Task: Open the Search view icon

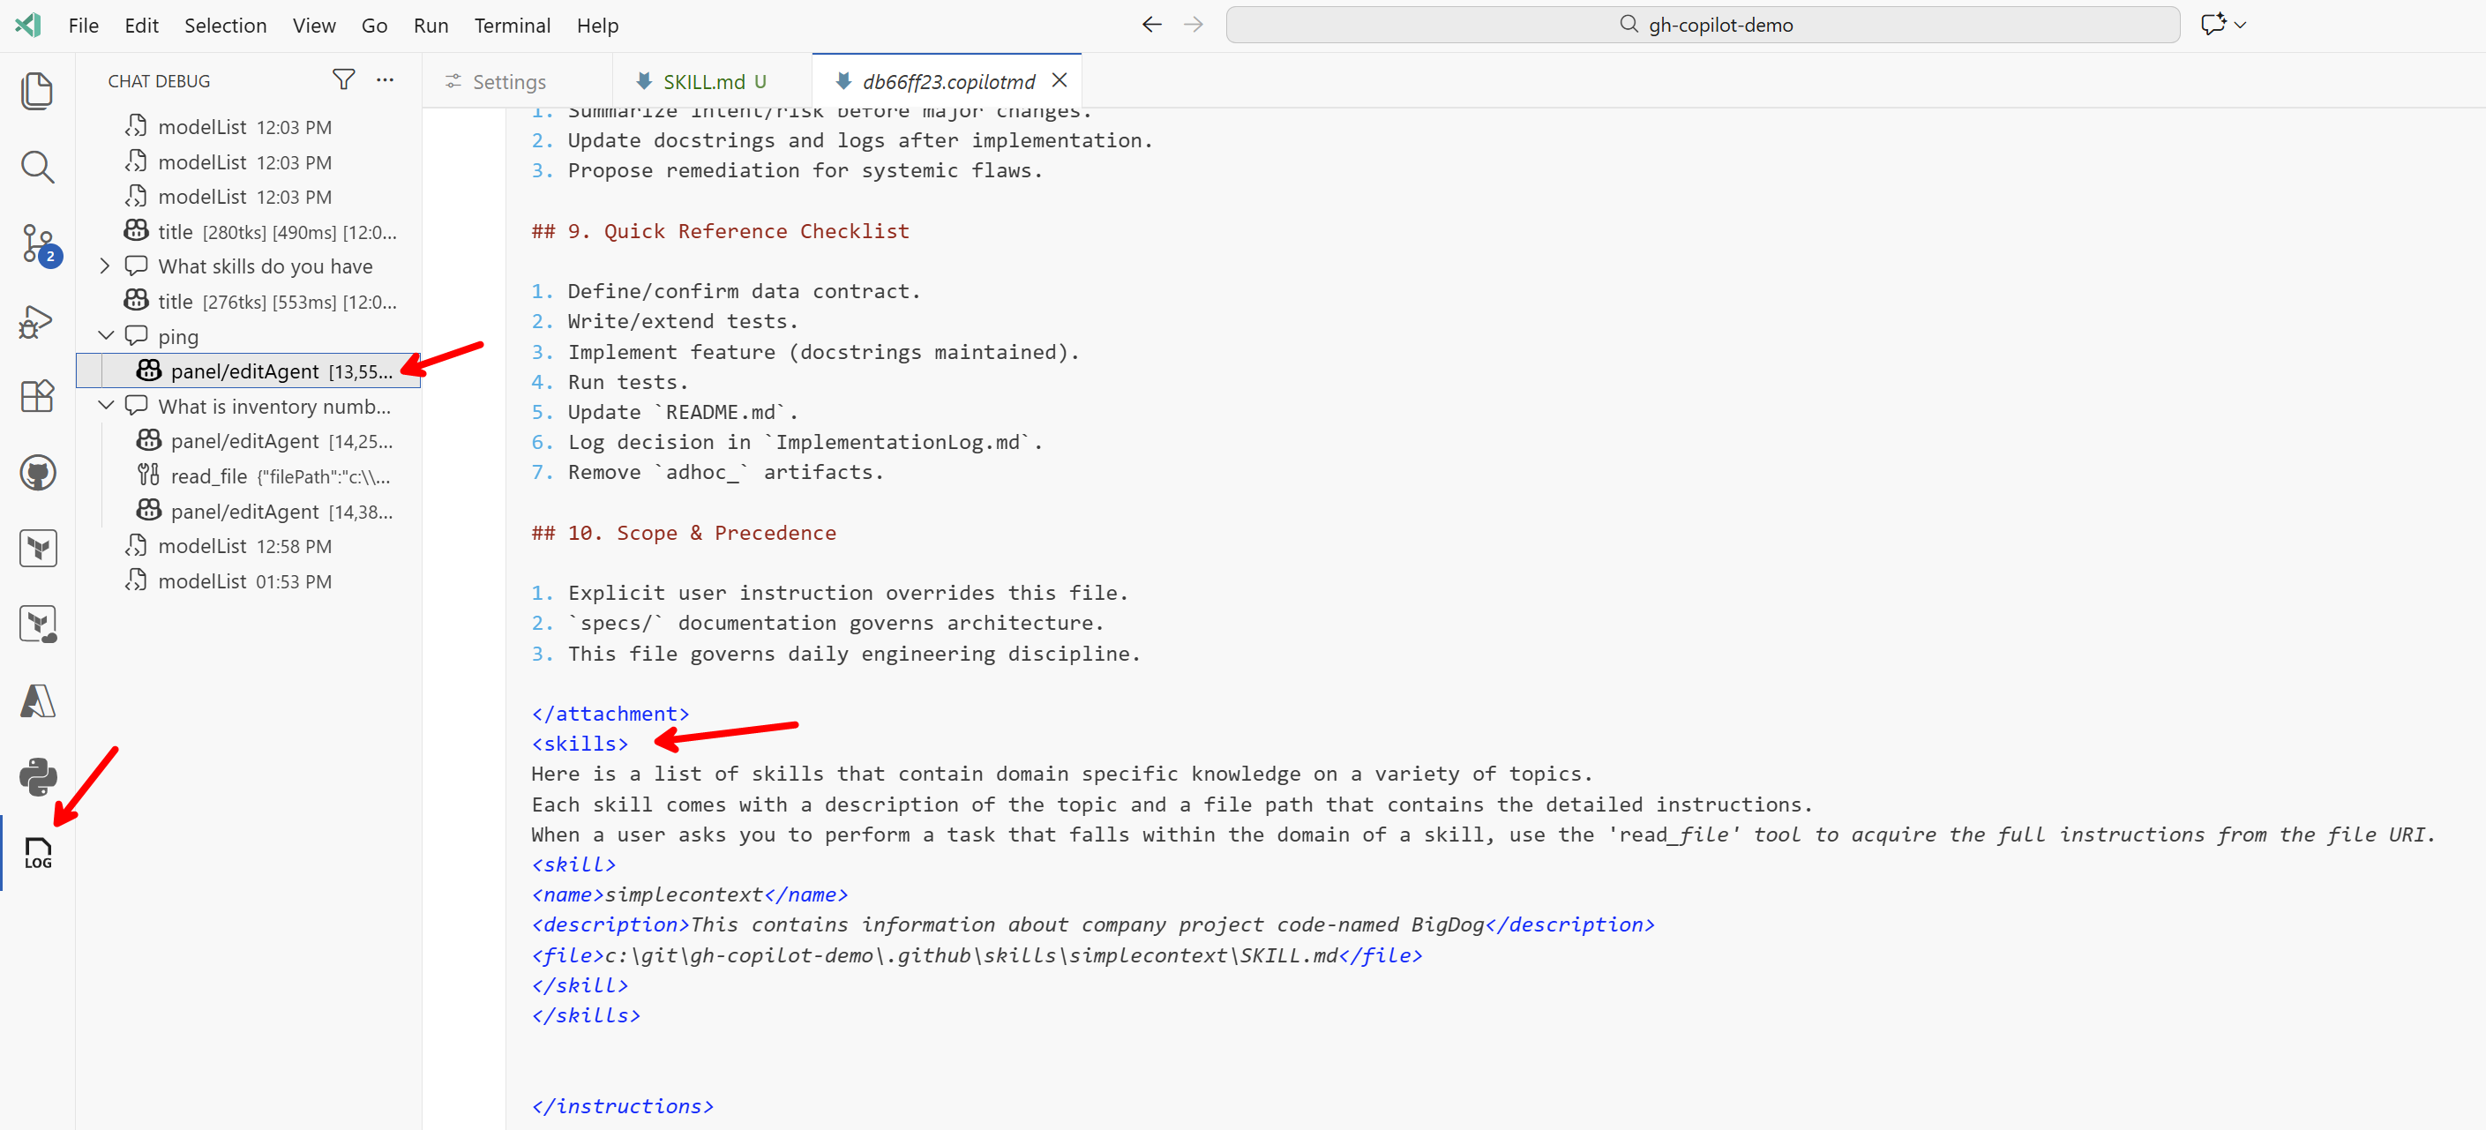Action: point(38,167)
